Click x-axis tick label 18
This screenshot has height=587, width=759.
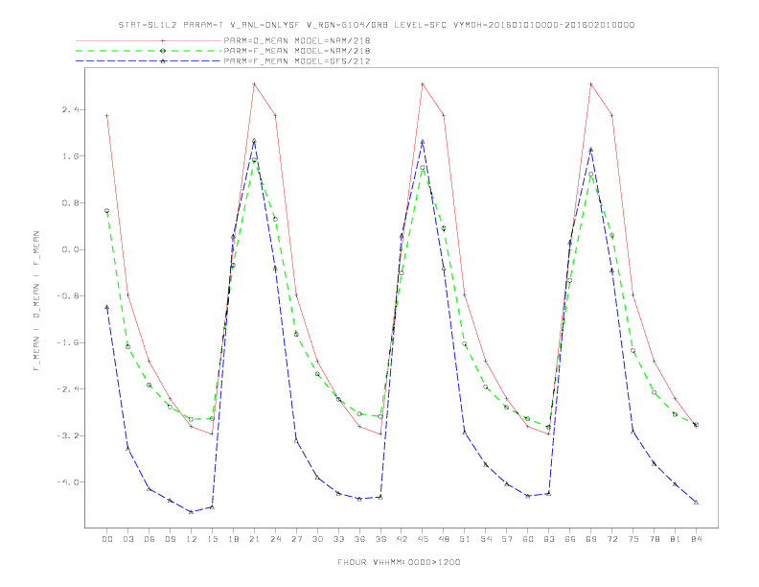[x=233, y=539]
